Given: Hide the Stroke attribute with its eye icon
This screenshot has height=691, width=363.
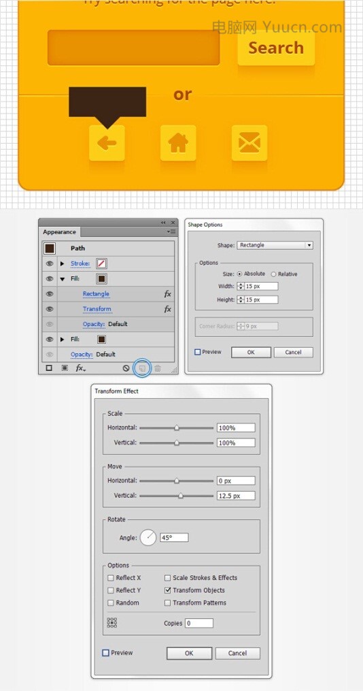Looking at the screenshot, I should click(x=50, y=263).
